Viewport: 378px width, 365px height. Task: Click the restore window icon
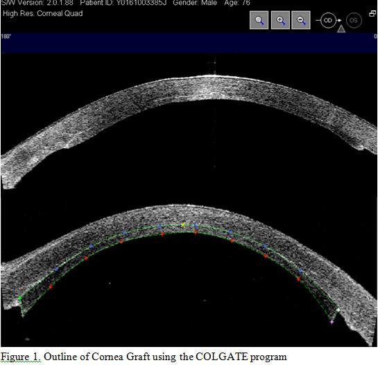372,14
